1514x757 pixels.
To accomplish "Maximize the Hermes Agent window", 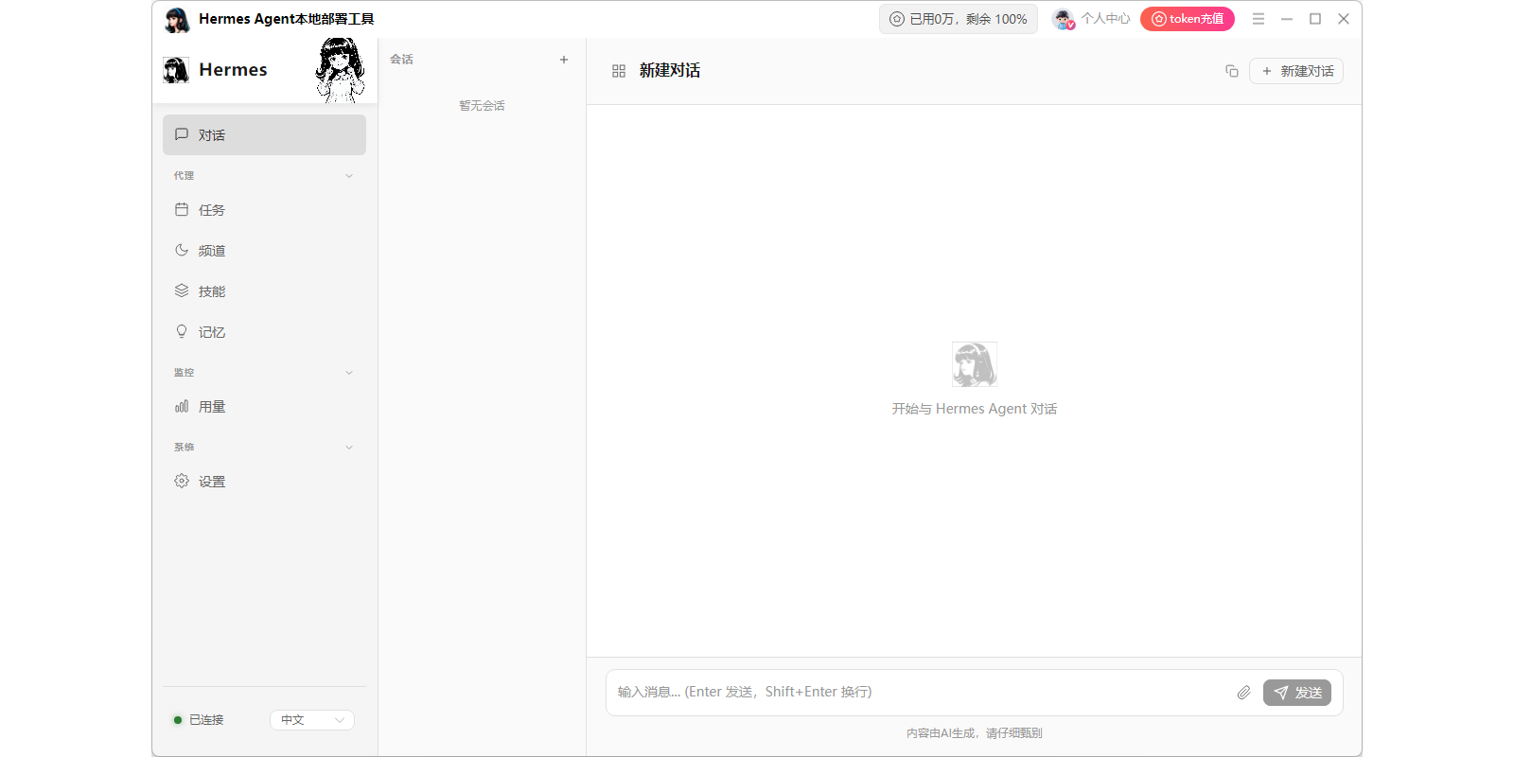I will pyautogui.click(x=1315, y=19).
